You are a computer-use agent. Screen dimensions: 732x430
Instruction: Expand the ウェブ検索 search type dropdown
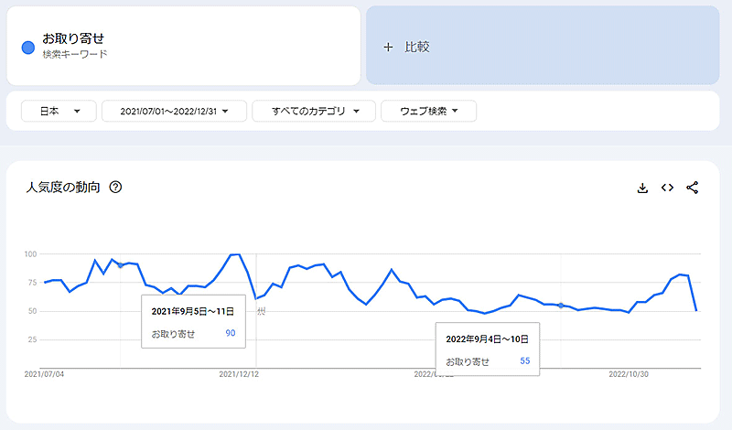point(428,111)
